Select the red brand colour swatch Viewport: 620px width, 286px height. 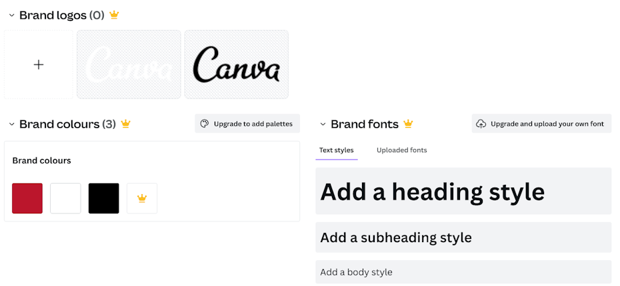coord(27,198)
